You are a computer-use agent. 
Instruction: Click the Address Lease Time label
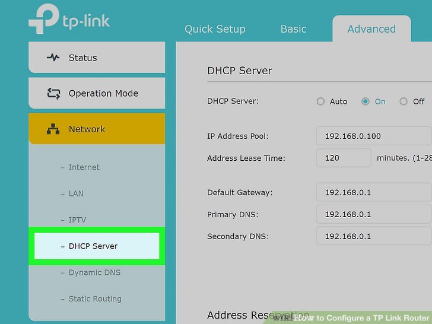(x=246, y=158)
